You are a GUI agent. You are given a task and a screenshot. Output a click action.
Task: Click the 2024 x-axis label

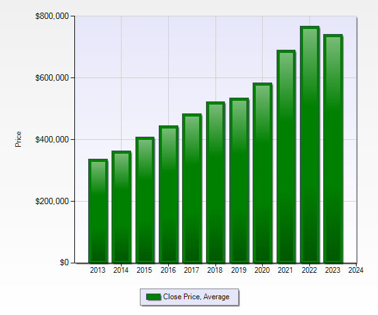tap(356, 270)
